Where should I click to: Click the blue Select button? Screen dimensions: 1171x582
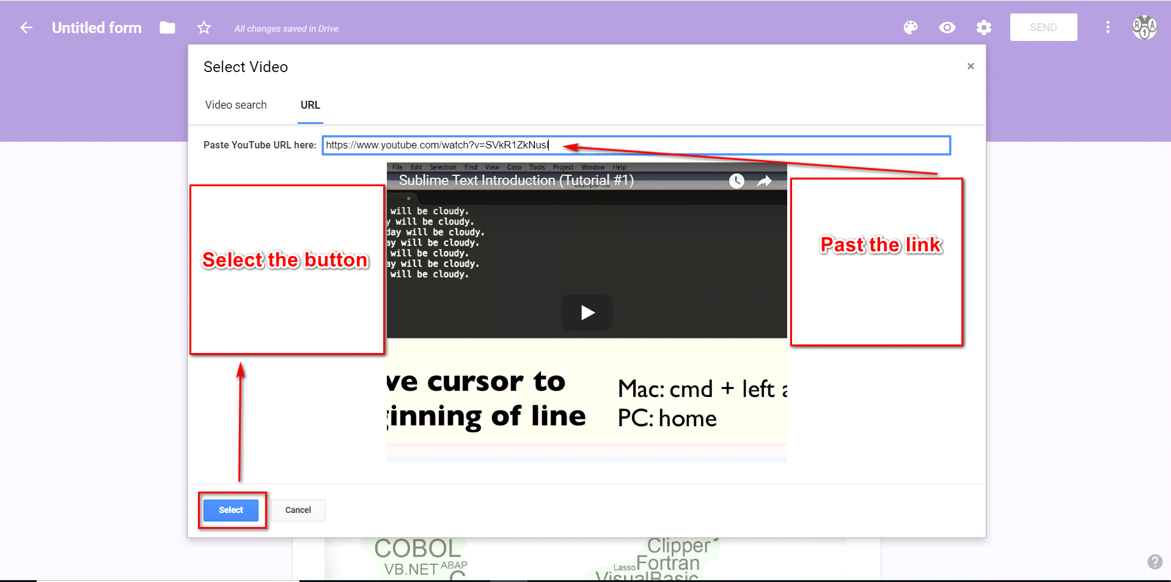coord(231,510)
